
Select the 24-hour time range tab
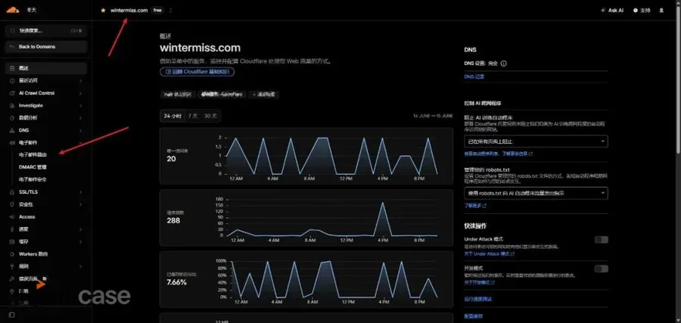(x=173, y=116)
